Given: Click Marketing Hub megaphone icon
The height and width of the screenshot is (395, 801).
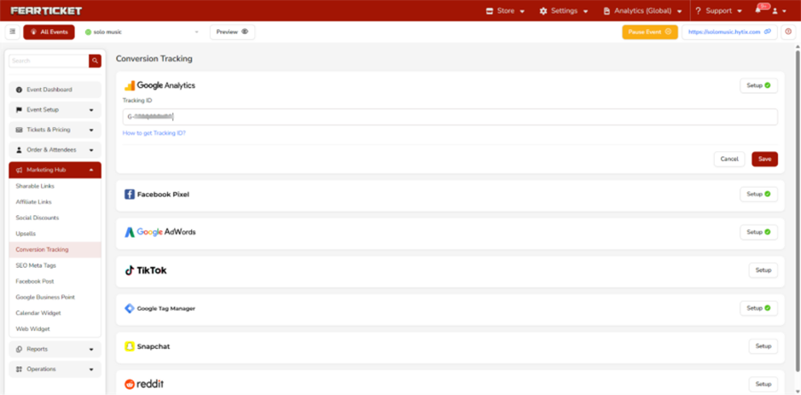Looking at the screenshot, I should coord(20,170).
